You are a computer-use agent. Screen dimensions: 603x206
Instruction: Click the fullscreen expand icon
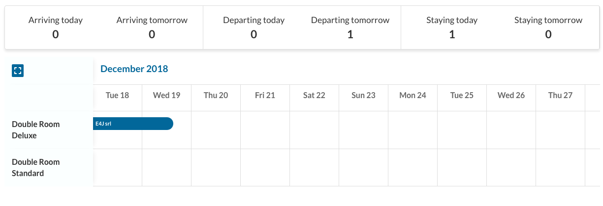[x=18, y=71]
